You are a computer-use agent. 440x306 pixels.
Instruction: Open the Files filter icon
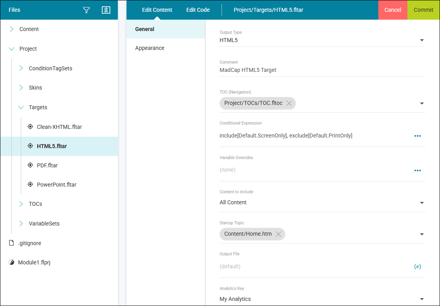(86, 10)
